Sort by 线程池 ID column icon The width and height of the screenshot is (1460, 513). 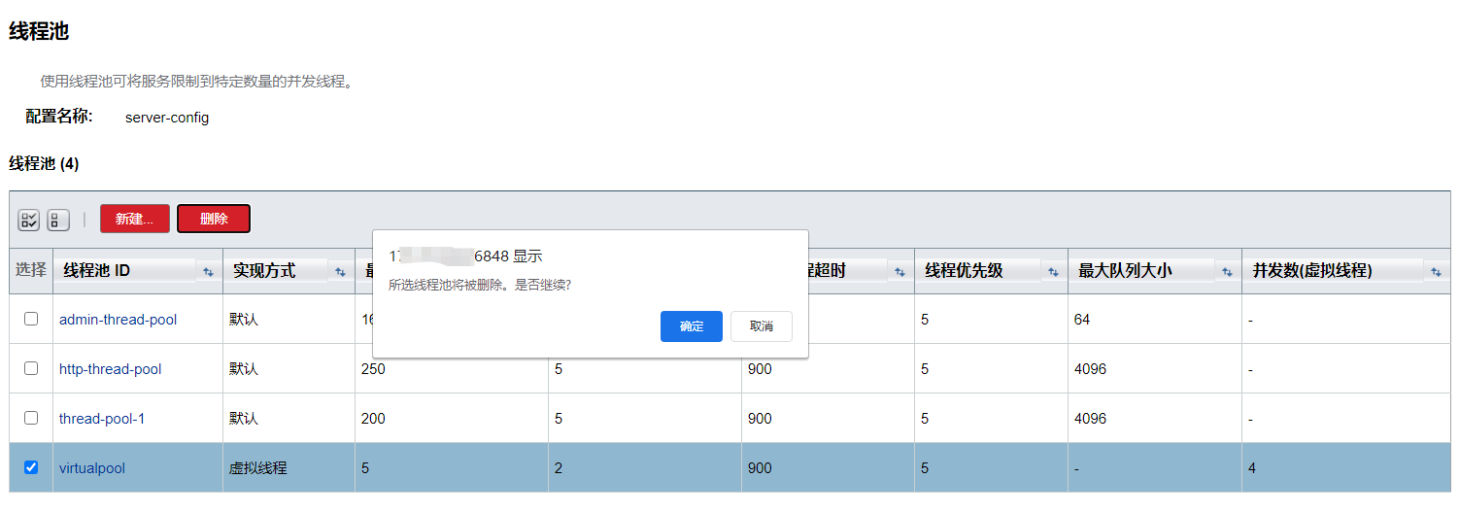(208, 272)
